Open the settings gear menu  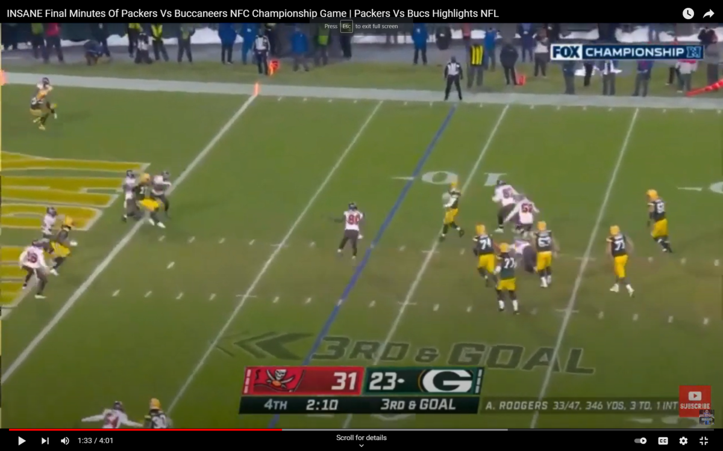(683, 441)
